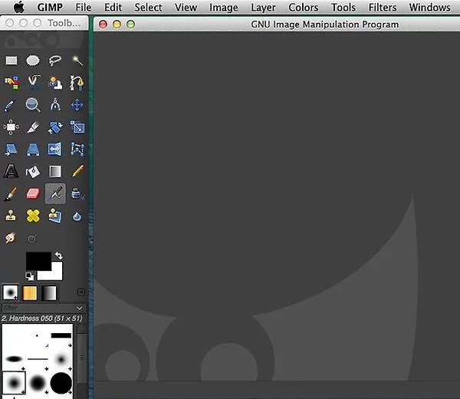
Task: Choose the Foreground Select tool
Action: (55, 83)
